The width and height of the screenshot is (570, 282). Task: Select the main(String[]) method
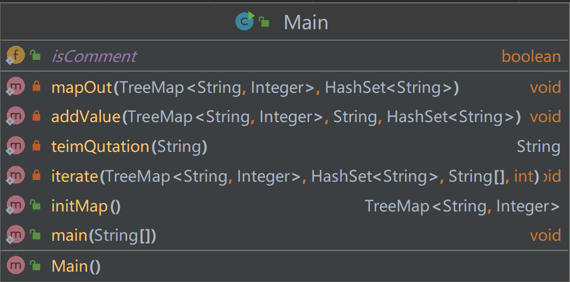(x=104, y=236)
